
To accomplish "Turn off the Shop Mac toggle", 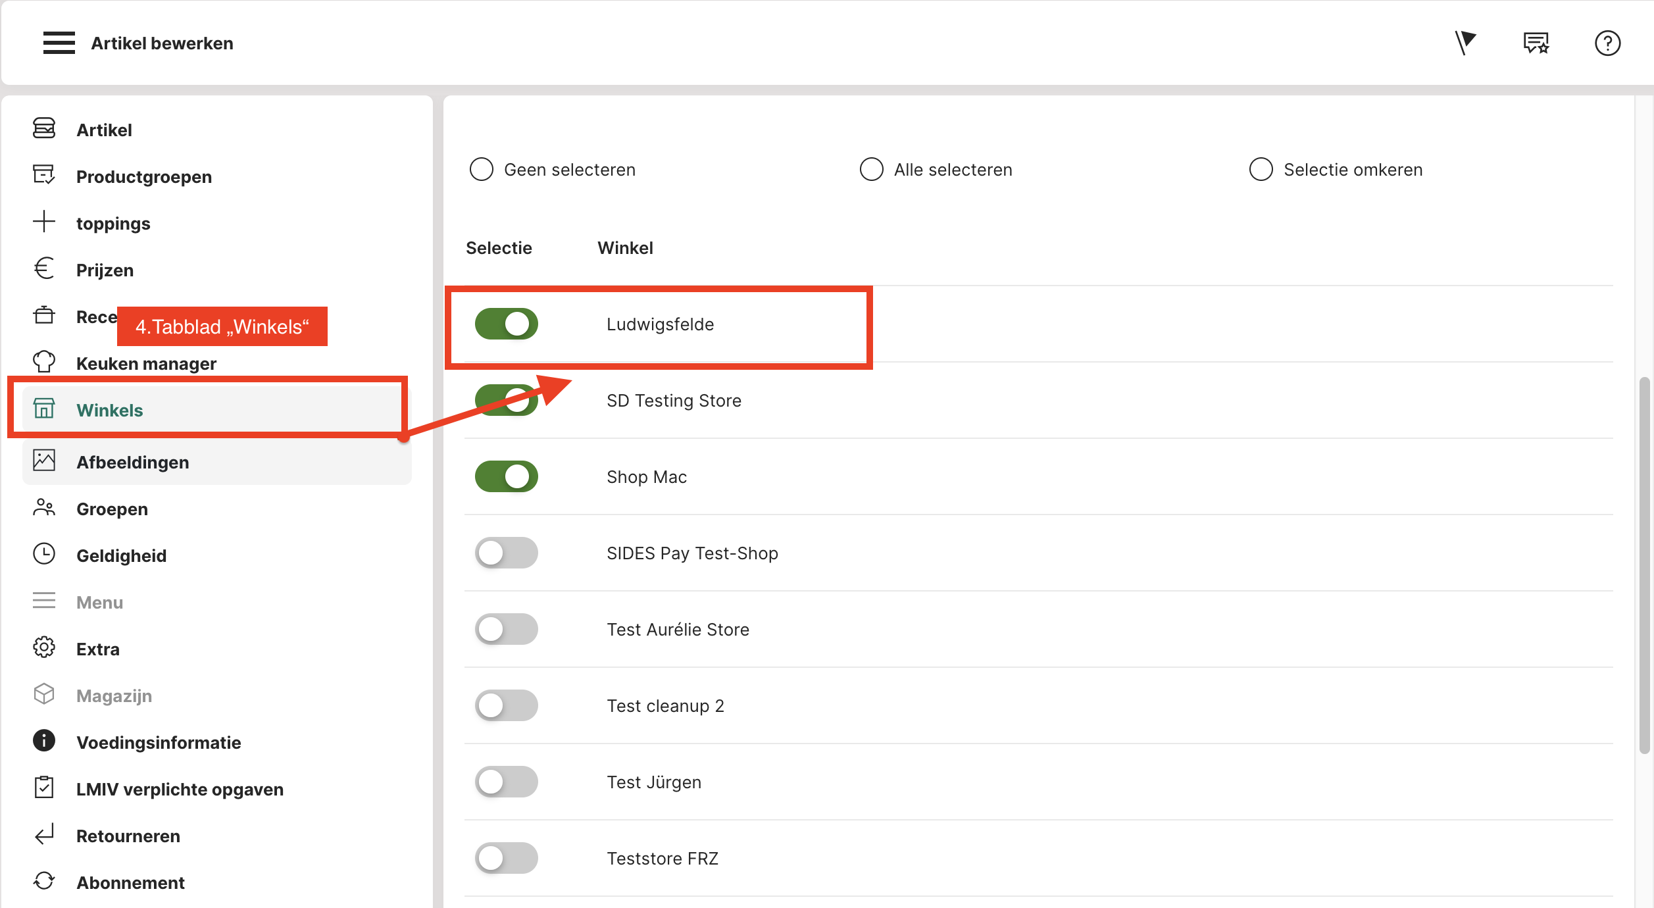I will (506, 476).
